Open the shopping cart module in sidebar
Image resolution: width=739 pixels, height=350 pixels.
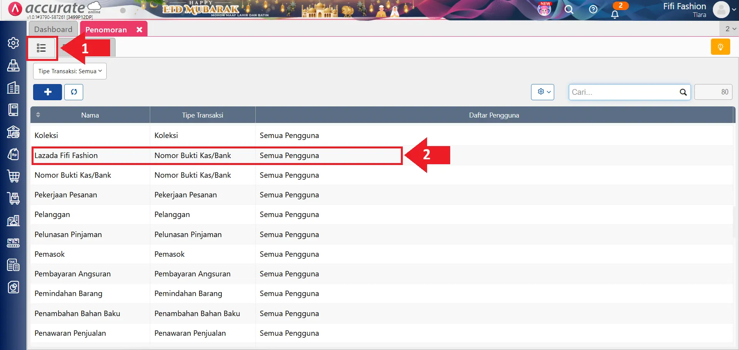(13, 176)
